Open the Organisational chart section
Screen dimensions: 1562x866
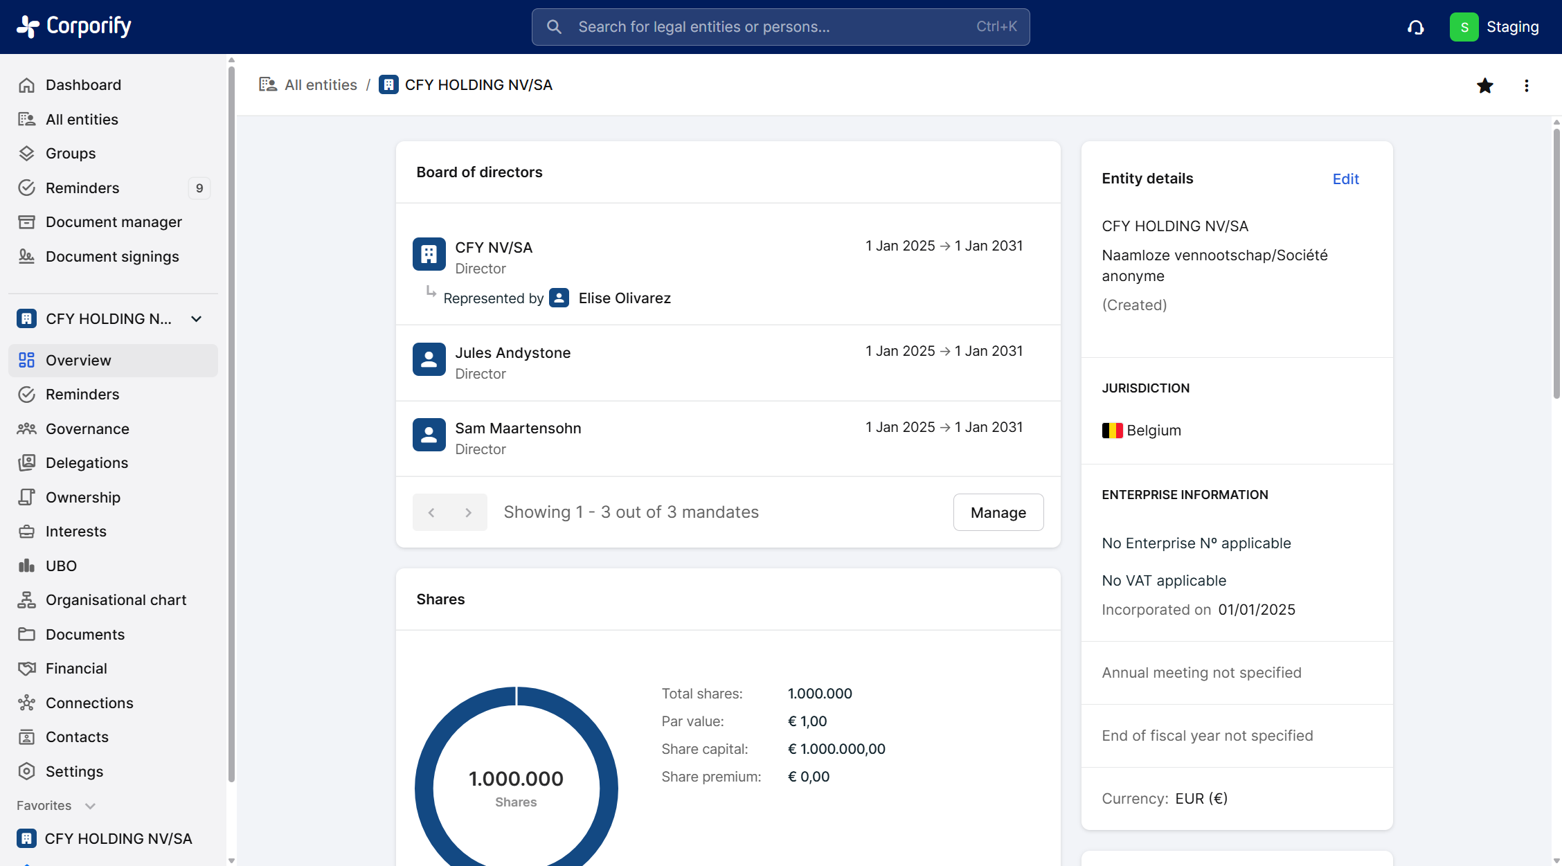116,599
